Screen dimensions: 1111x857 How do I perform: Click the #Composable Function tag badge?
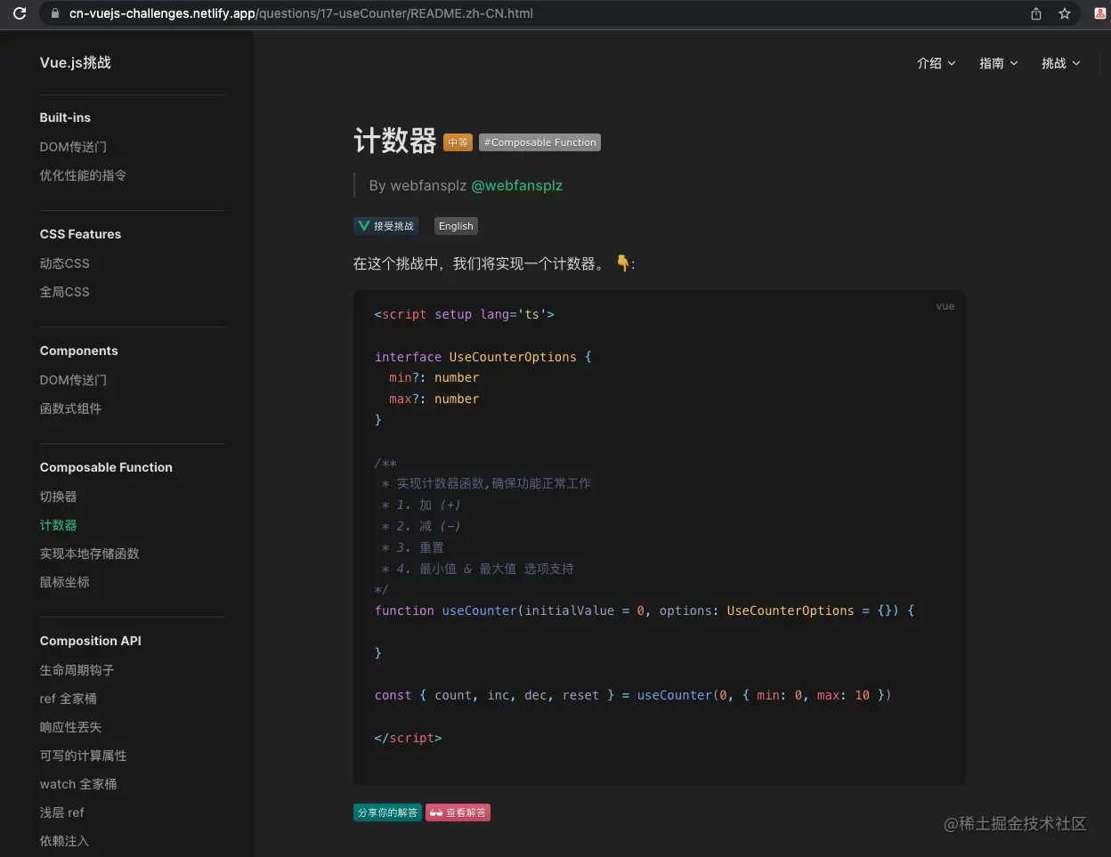[539, 142]
